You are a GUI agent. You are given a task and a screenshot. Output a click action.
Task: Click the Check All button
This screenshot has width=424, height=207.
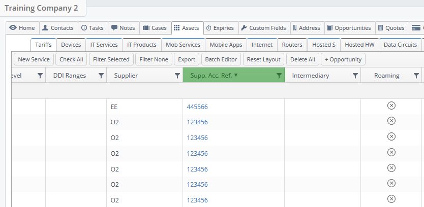(x=71, y=59)
